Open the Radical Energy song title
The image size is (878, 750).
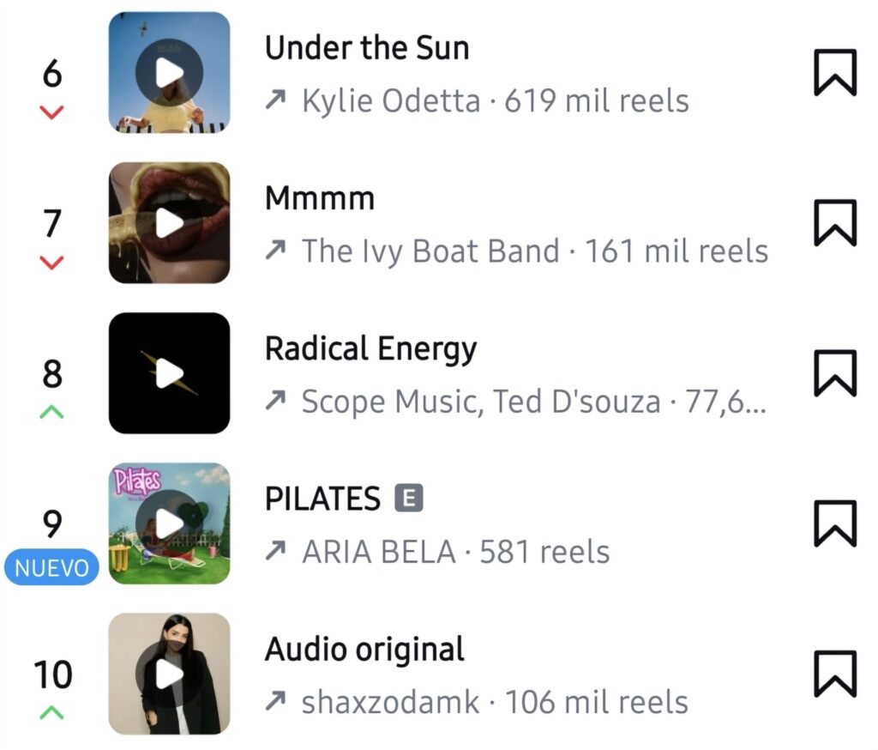[370, 348]
